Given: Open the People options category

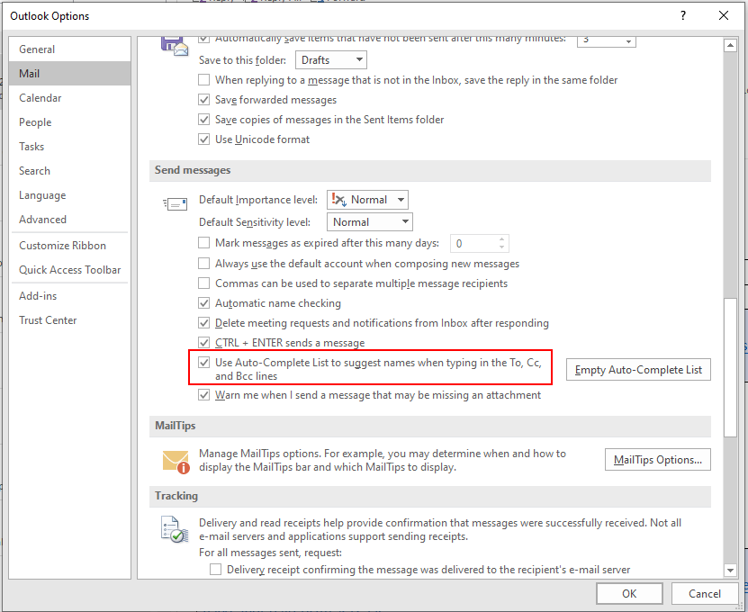Looking at the screenshot, I should (69, 122).
